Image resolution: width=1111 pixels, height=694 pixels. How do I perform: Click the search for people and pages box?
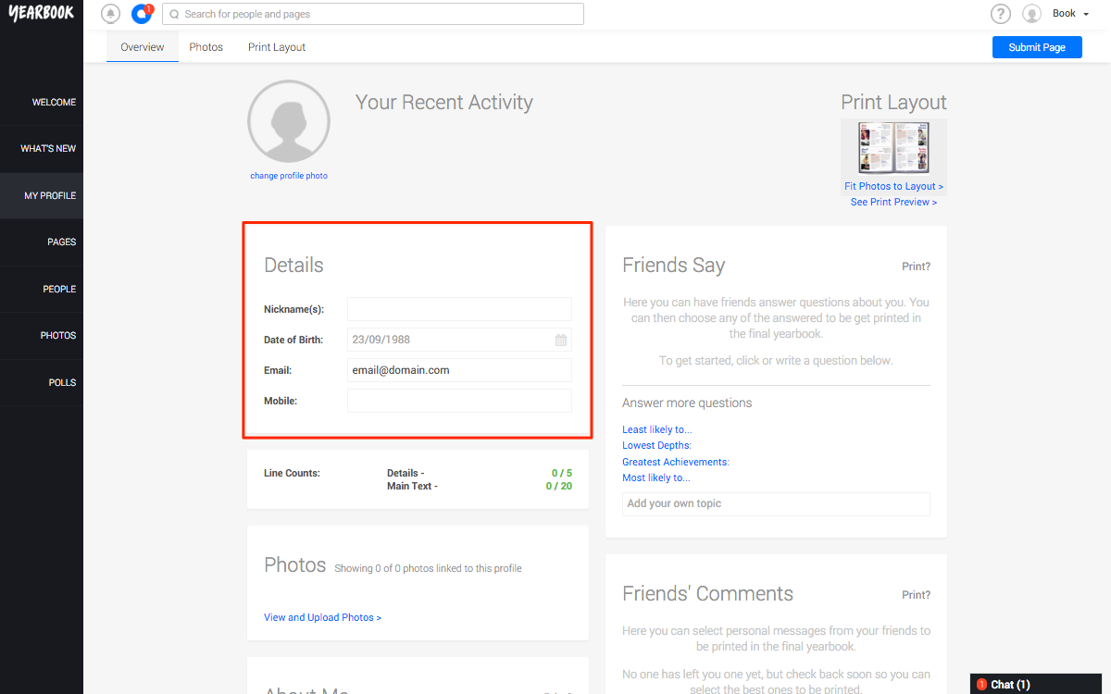(x=373, y=14)
